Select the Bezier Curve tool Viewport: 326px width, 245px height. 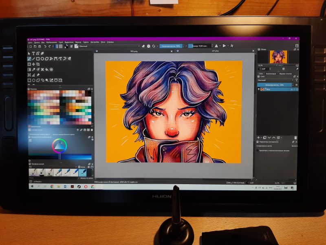click(56, 59)
